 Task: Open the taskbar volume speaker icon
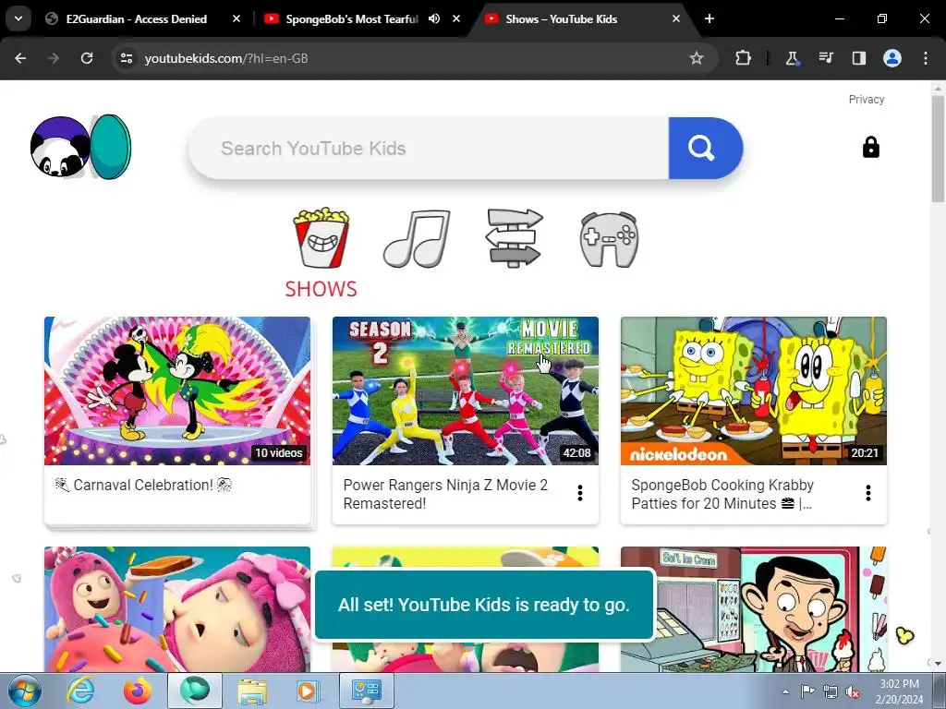tap(853, 691)
